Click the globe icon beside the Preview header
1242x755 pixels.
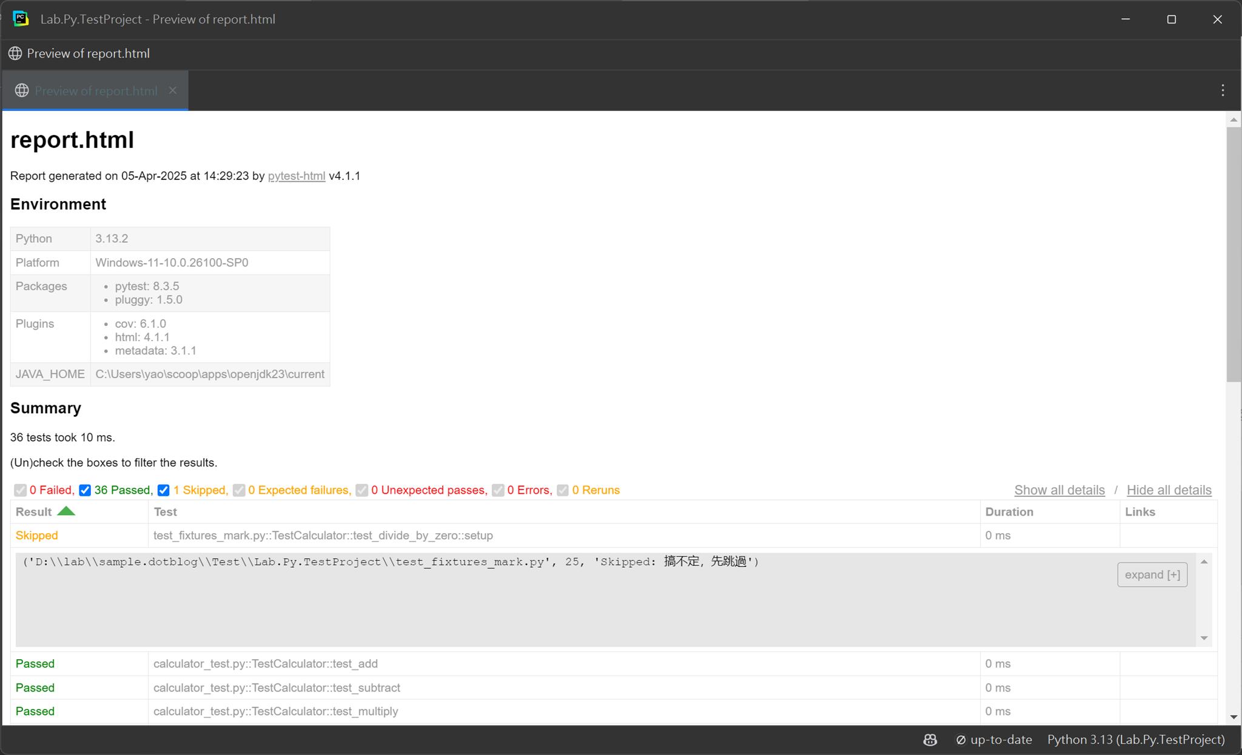point(15,53)
